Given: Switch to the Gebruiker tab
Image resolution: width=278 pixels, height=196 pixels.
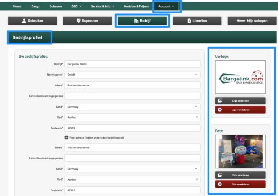Looking at the screenshot, I should pyautogui.click(x=32, y=21).
